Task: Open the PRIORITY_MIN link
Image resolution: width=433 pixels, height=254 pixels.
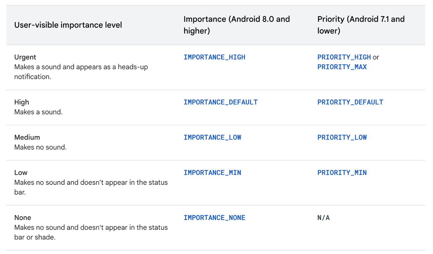Action: 342,173
